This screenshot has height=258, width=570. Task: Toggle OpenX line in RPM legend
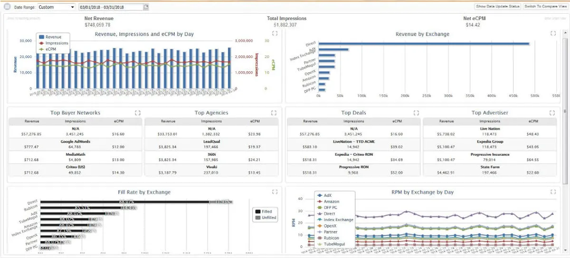(328, 226)
